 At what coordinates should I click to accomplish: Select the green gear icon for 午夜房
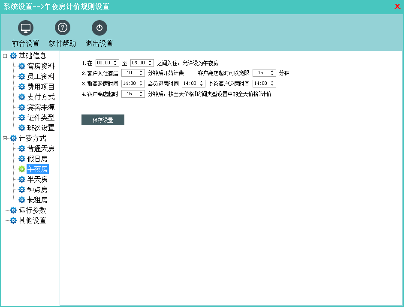(22, 169)
